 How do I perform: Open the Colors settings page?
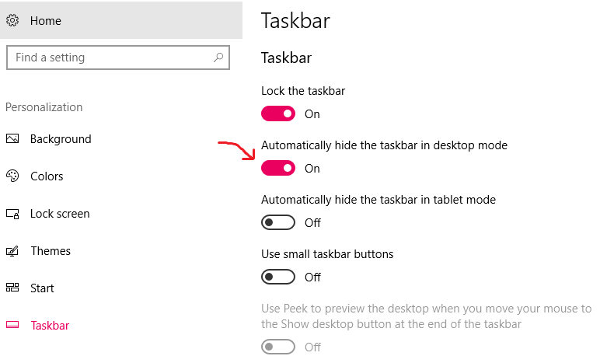point(121,176)
